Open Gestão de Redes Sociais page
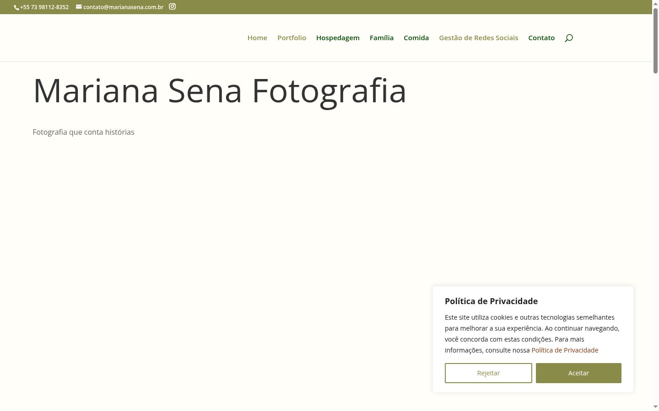The image size is (659, 411). [x=479, y=38]
